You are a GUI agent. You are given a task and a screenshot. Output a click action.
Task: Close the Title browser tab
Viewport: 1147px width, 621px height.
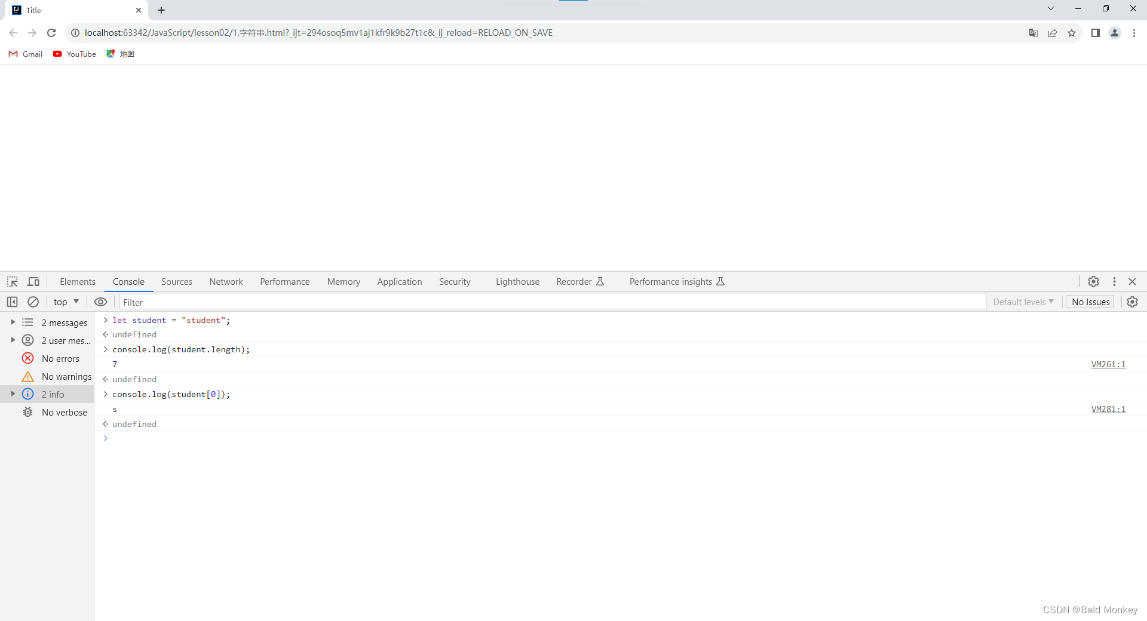point(139,10)
